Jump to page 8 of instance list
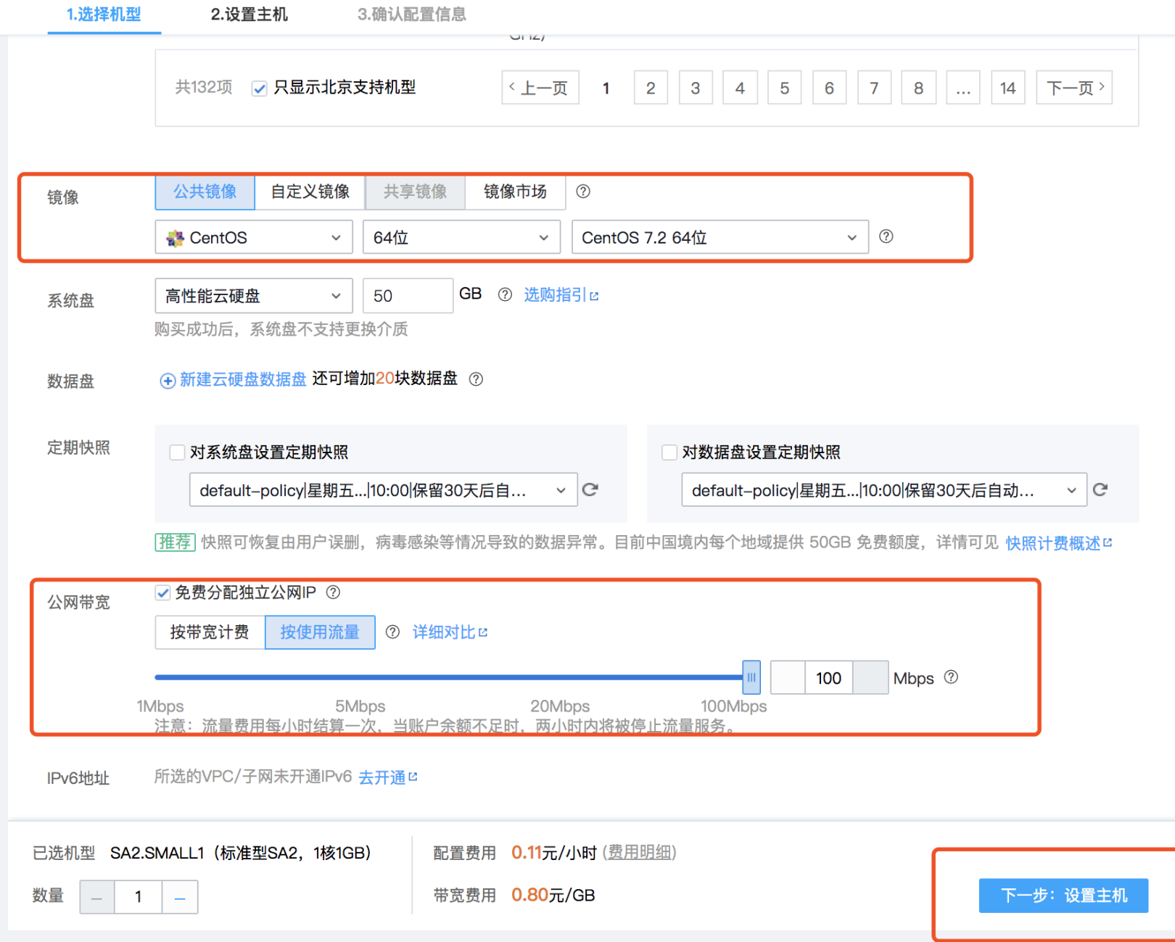The height and width of the screenshot is (942, 1175). pos(919,88)
